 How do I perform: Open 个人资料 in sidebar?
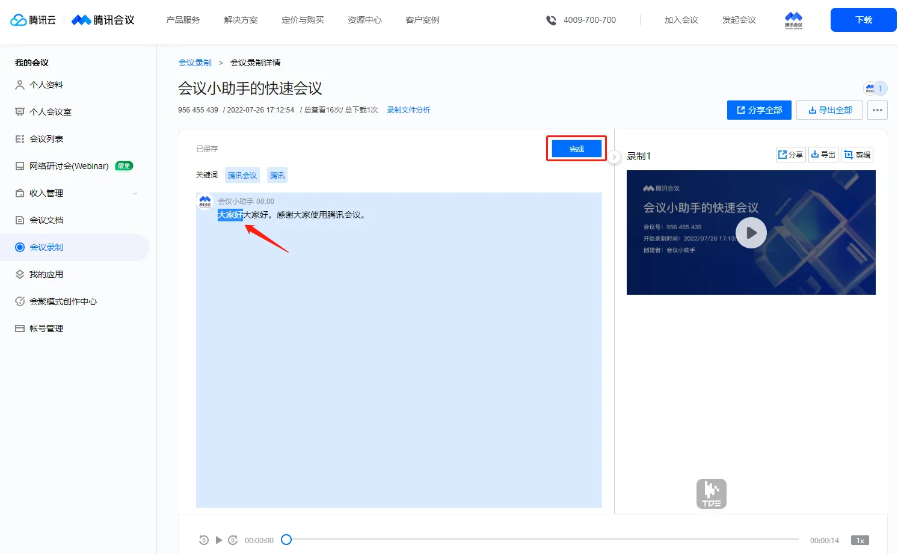pos(46,85)
